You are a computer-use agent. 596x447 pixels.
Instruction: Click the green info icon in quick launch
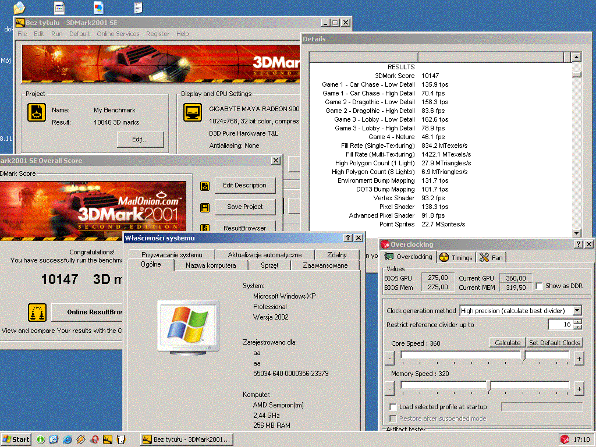point(40,439)
